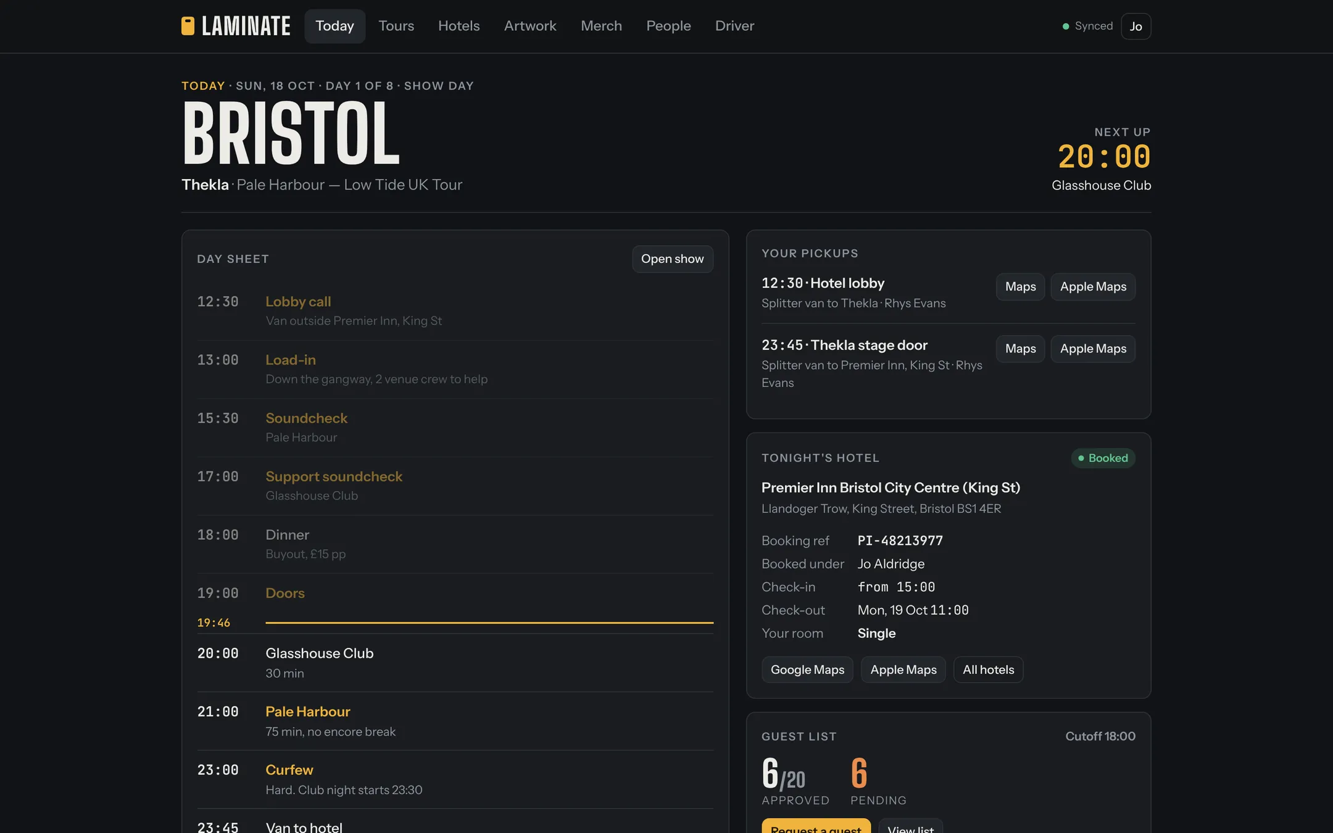Open the Artwork tab
This screenshot has width=1333, height=833.
tap(530, 26)
